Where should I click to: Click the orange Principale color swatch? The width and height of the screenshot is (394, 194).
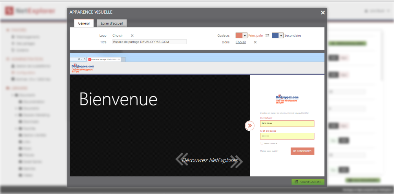[x=239, y=36]
